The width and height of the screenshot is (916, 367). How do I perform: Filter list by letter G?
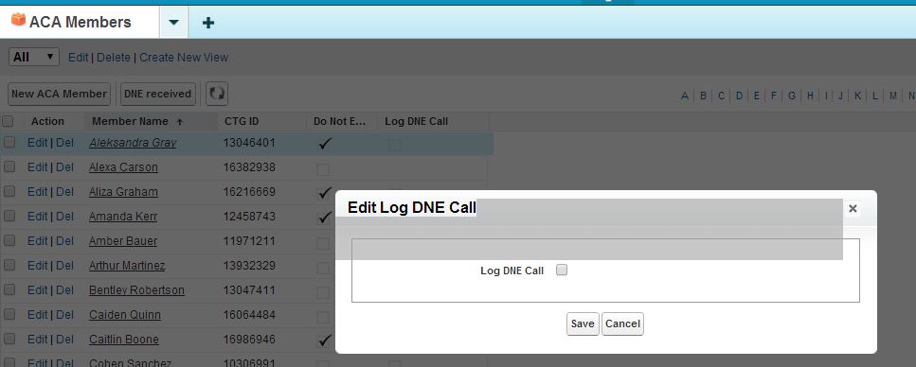pyautogui.click(x=792, y=96)
